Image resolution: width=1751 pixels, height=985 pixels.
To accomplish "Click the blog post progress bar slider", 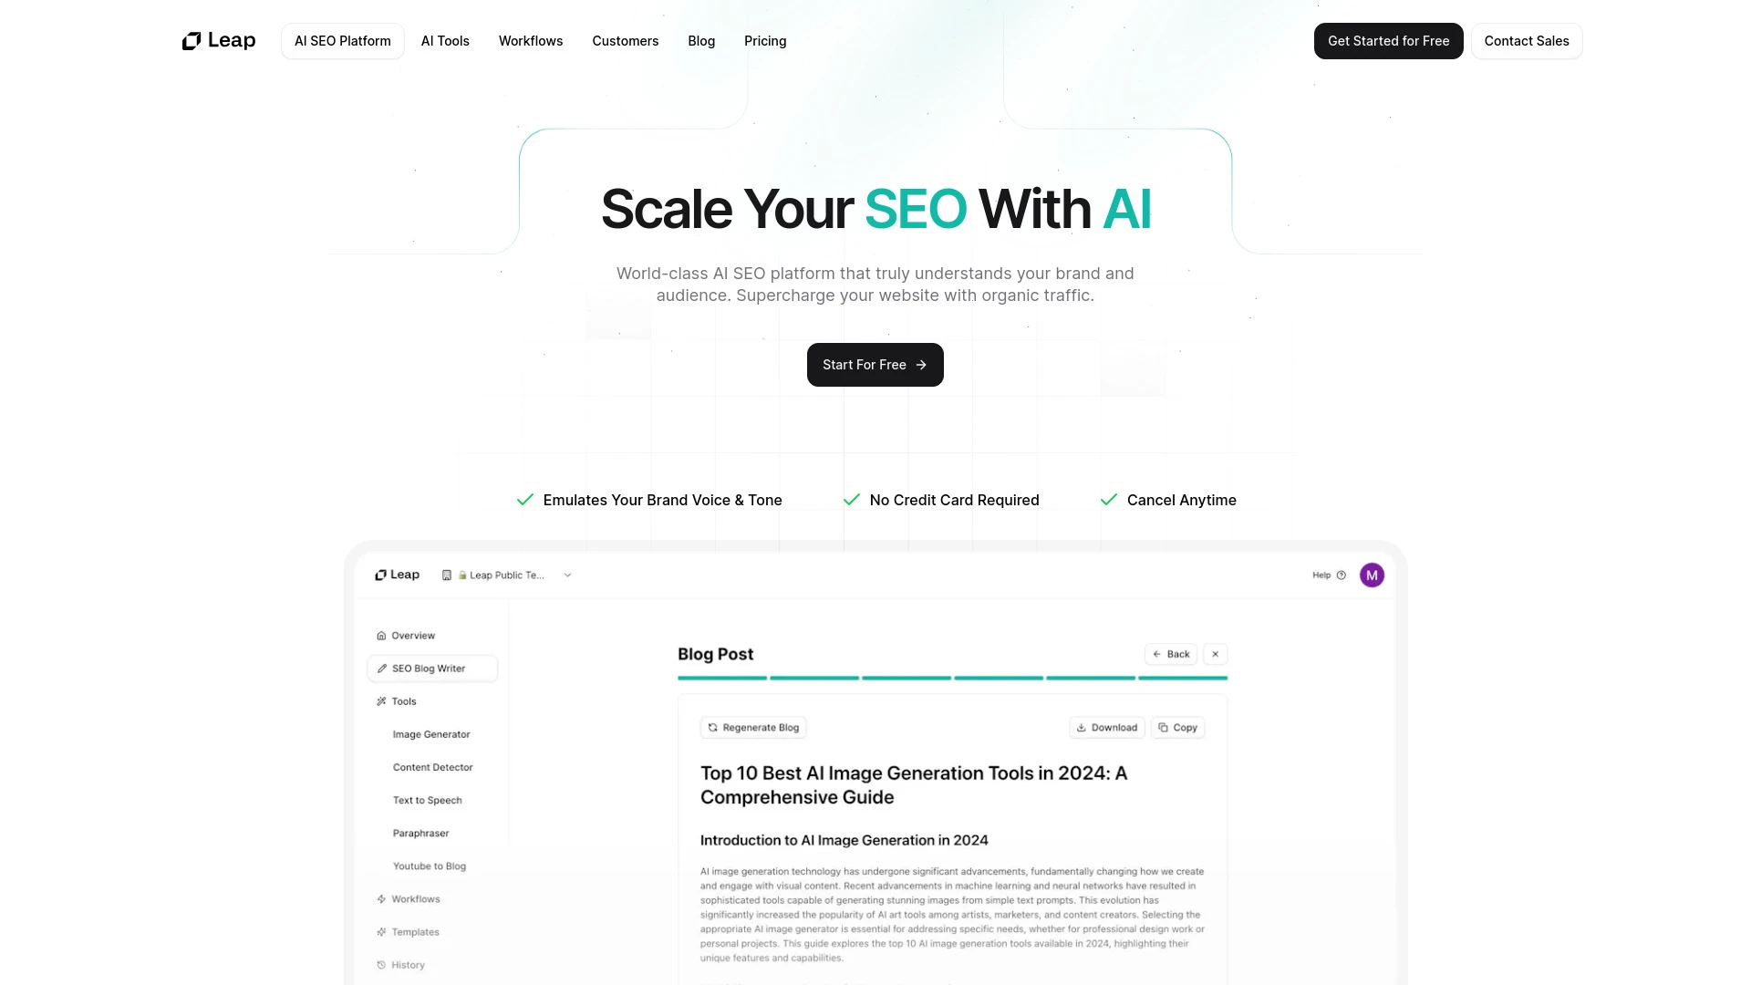I will 950,679.
